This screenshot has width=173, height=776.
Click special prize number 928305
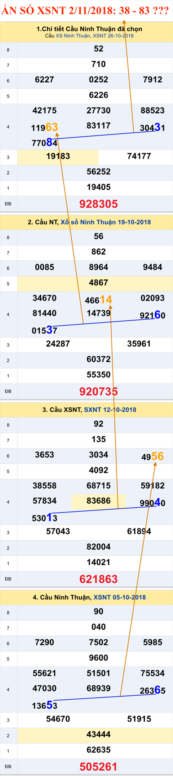coord(98,204)
